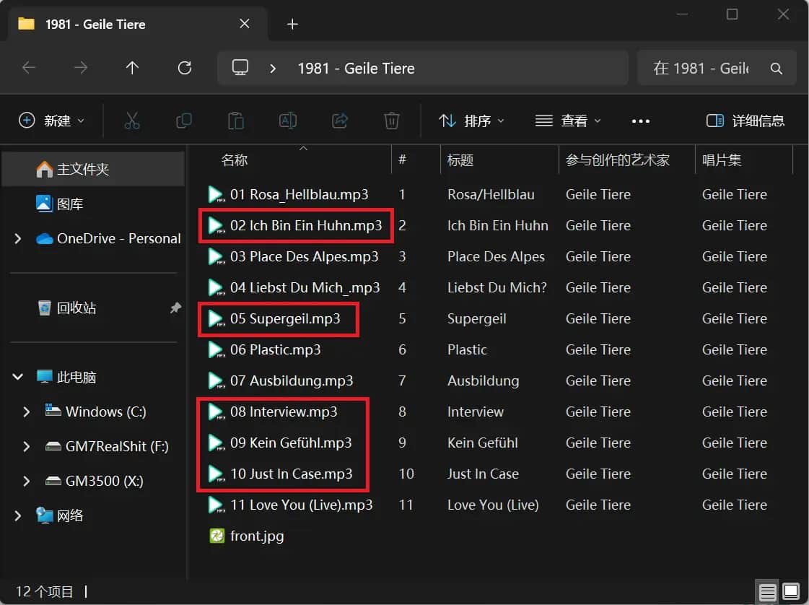Go forward with the right arrow
The width and height of the screenshot is (809, 605).
coord(81,68)
